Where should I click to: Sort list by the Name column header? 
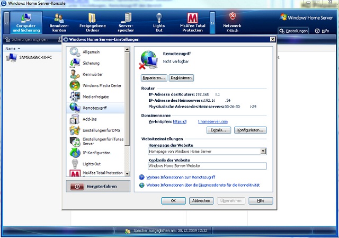[11, 48]
